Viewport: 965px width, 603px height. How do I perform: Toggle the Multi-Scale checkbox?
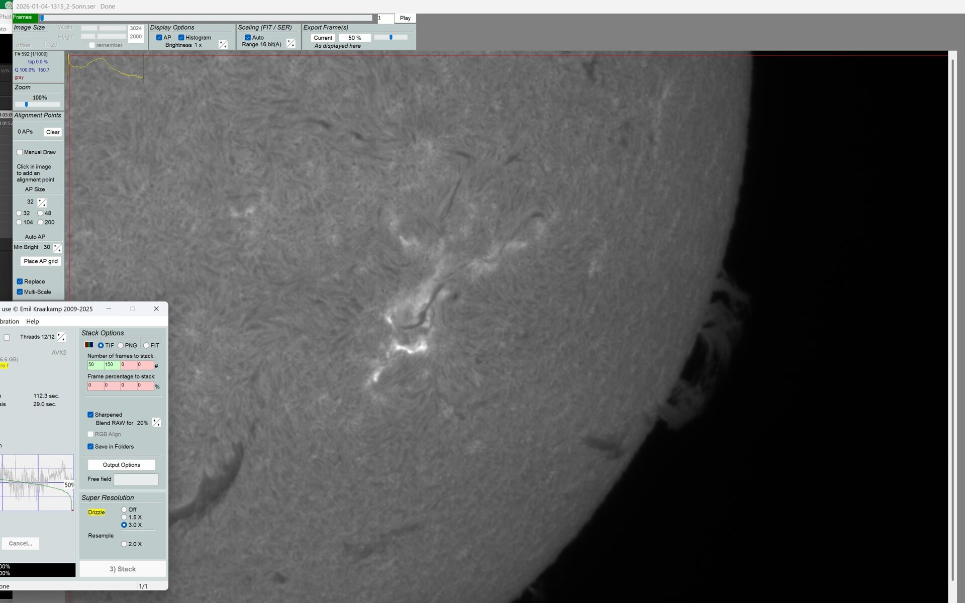20,292
